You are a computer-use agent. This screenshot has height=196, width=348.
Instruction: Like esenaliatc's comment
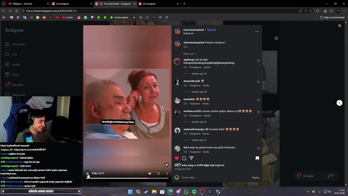[258, 100]
